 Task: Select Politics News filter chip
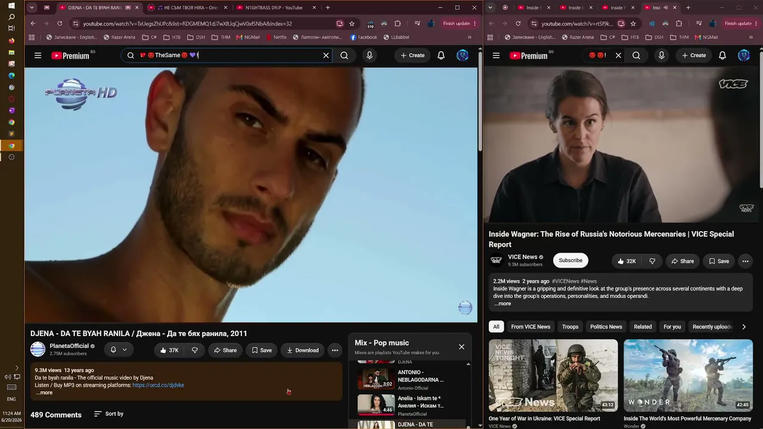pos(606,327)
